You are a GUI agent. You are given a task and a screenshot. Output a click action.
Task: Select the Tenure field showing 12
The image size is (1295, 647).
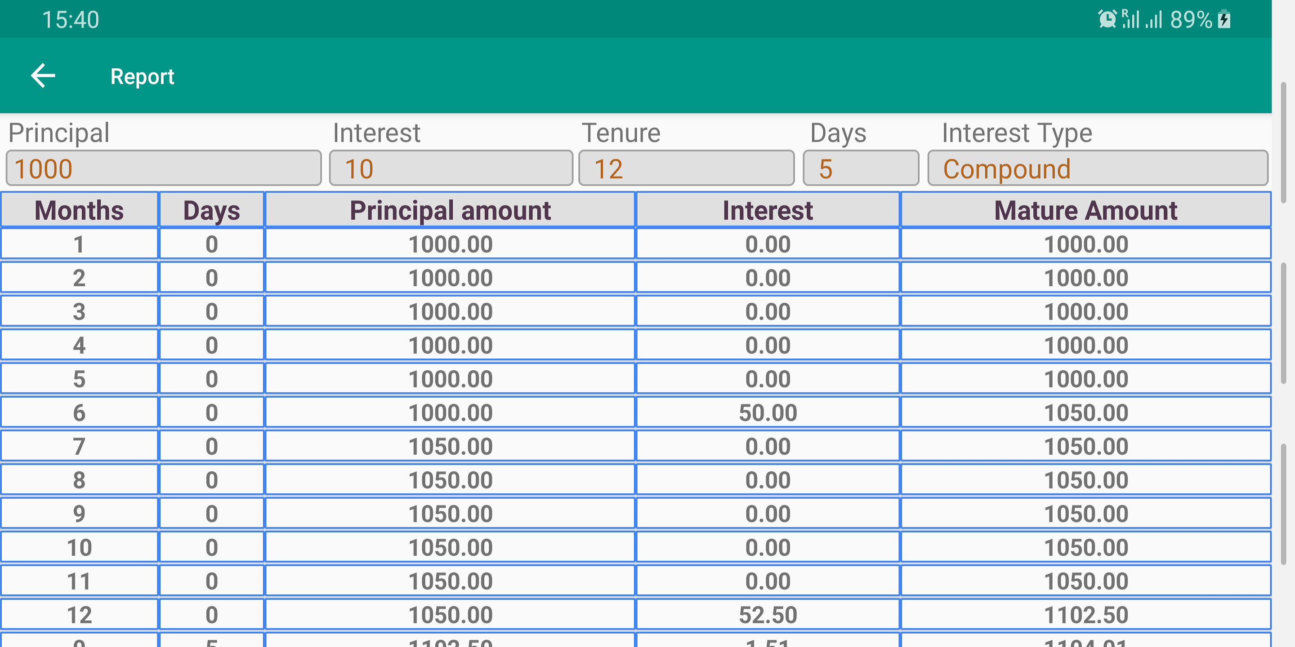point(686,168)
